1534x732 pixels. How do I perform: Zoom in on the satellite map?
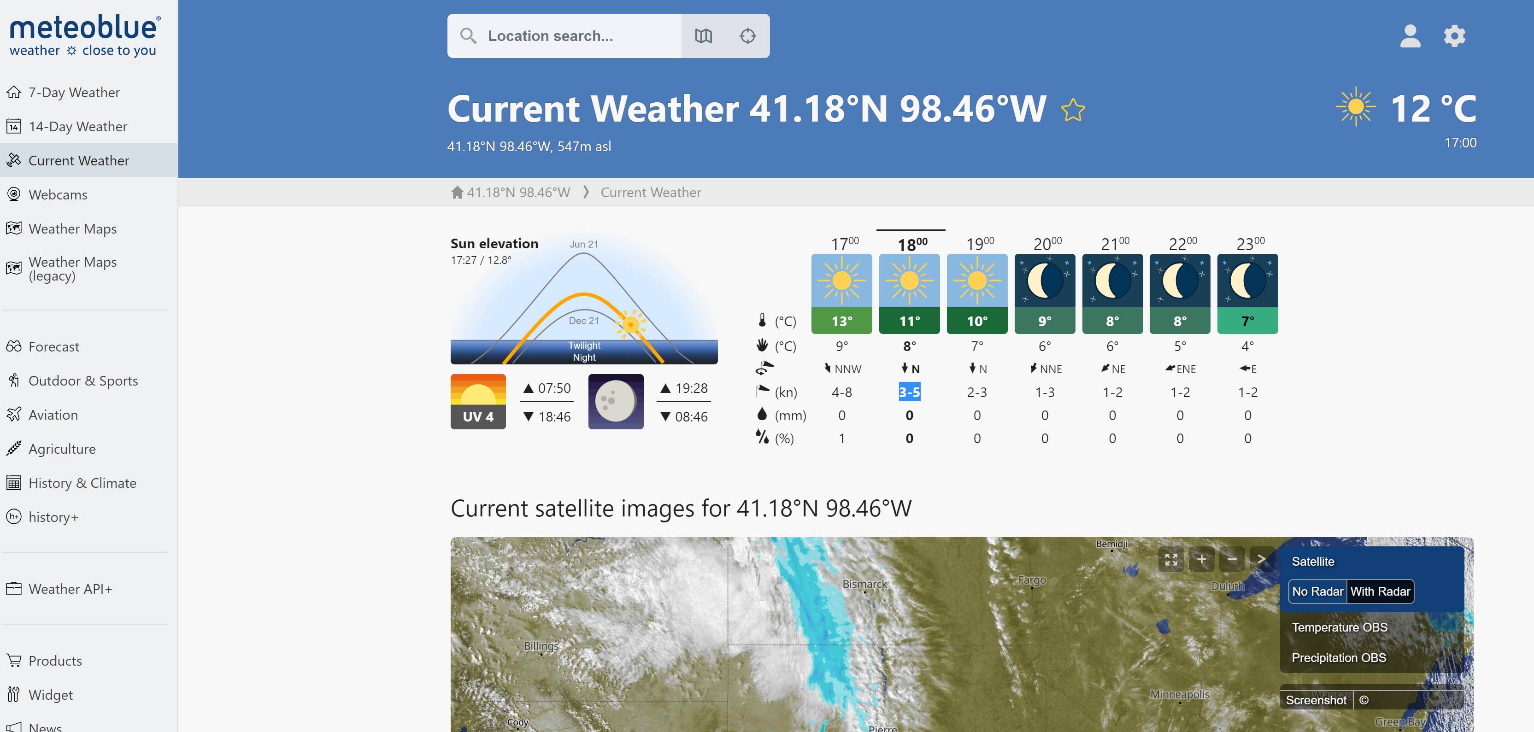tap(1201, 559)
